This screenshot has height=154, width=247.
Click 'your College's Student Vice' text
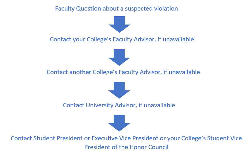tap(204, 138)
